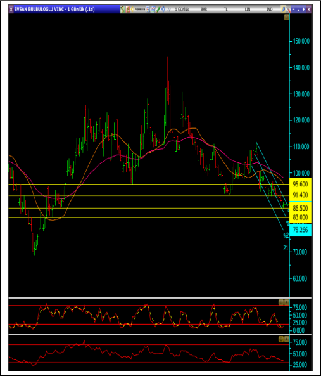Click the pin window icon

283,10
